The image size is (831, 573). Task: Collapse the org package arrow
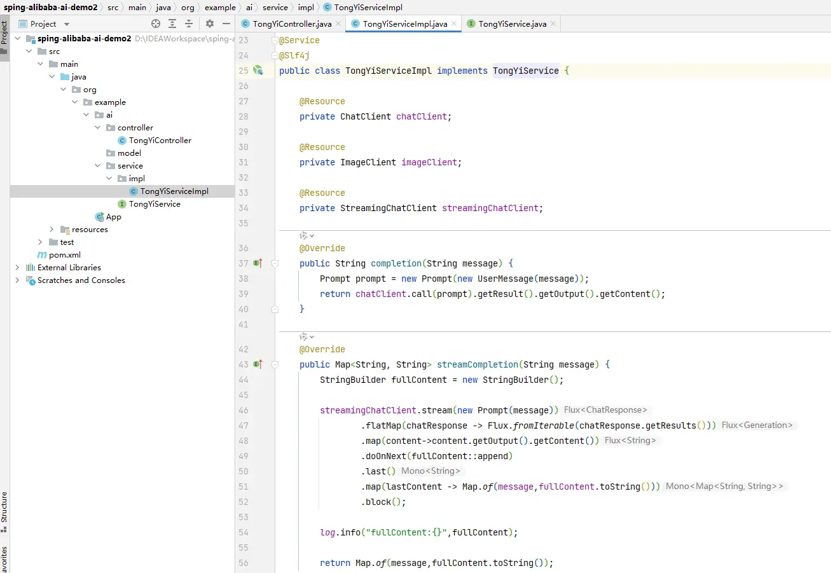tap(63, 90)
